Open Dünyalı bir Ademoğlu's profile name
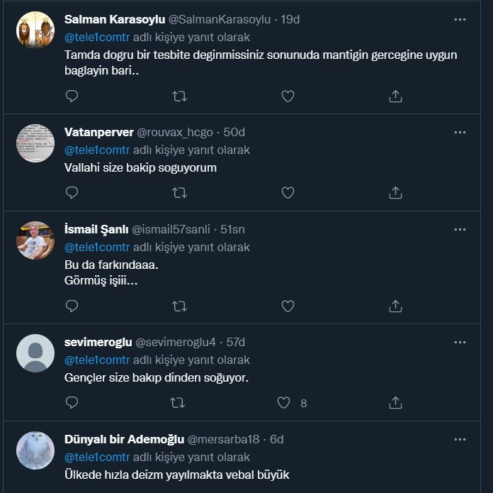 tap(124, 439)
